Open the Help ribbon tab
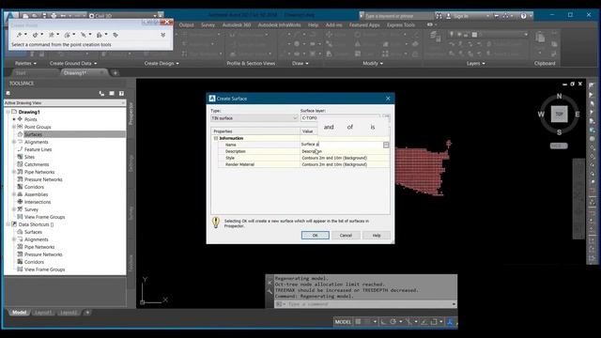Screen dimensions: 601x338 tap(313, 25)
